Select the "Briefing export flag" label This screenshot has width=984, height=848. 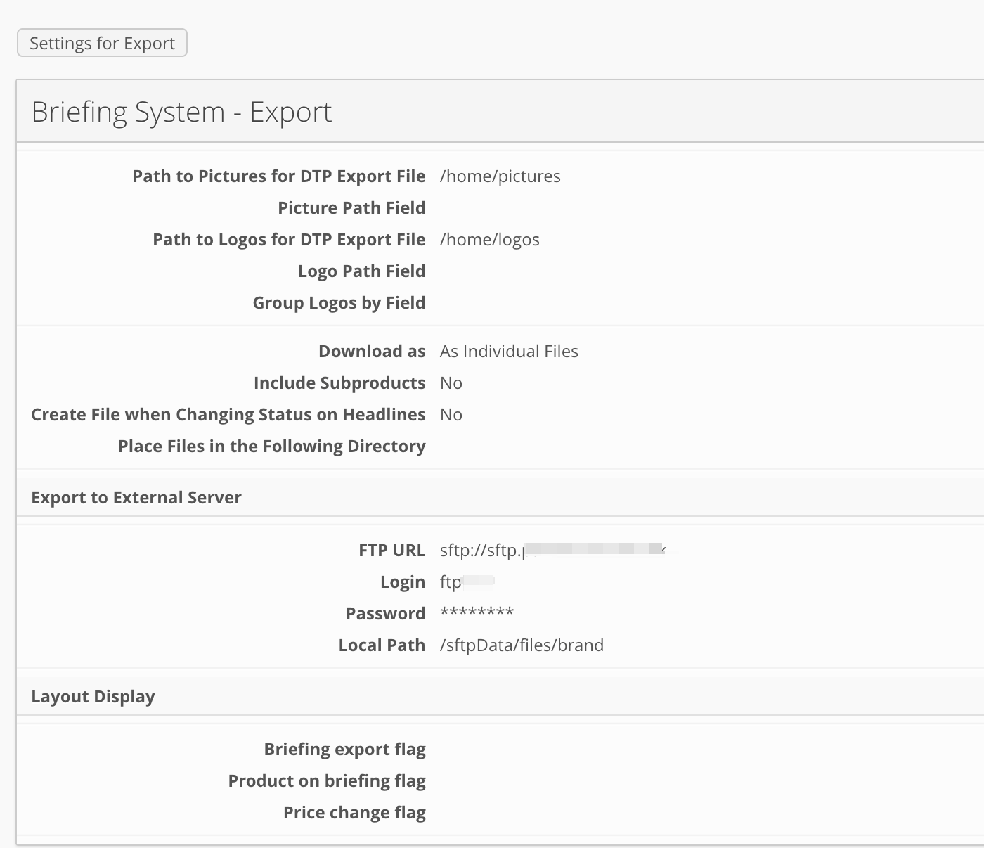point(344,750)
